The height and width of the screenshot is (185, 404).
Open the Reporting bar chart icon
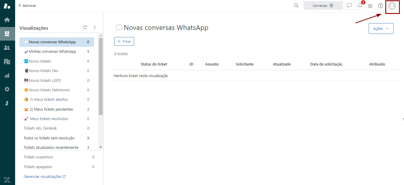[7, 76]
